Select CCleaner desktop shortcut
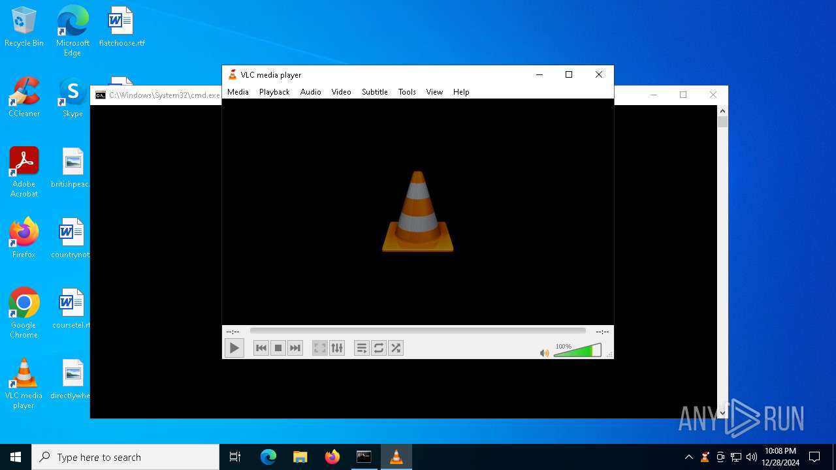836x470 pixels. pos(24,98)
